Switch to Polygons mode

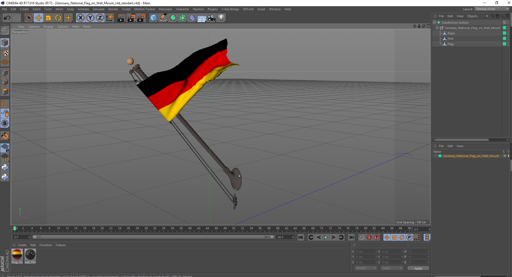5,92
